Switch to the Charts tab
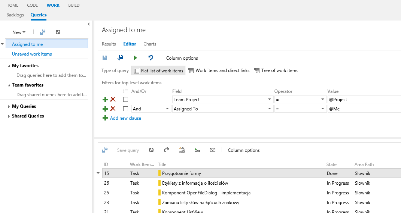This screenshot has height=213, width=401. tap(150, 44)
